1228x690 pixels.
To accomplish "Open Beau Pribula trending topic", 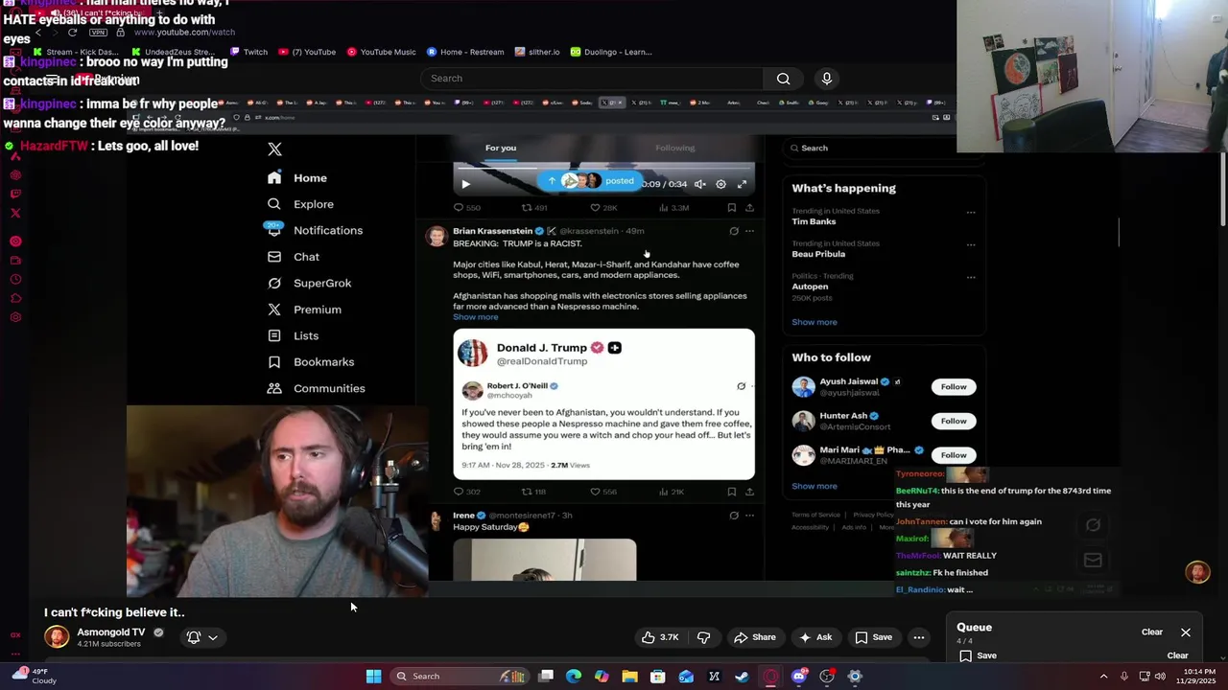I will [x=818, y=254].
